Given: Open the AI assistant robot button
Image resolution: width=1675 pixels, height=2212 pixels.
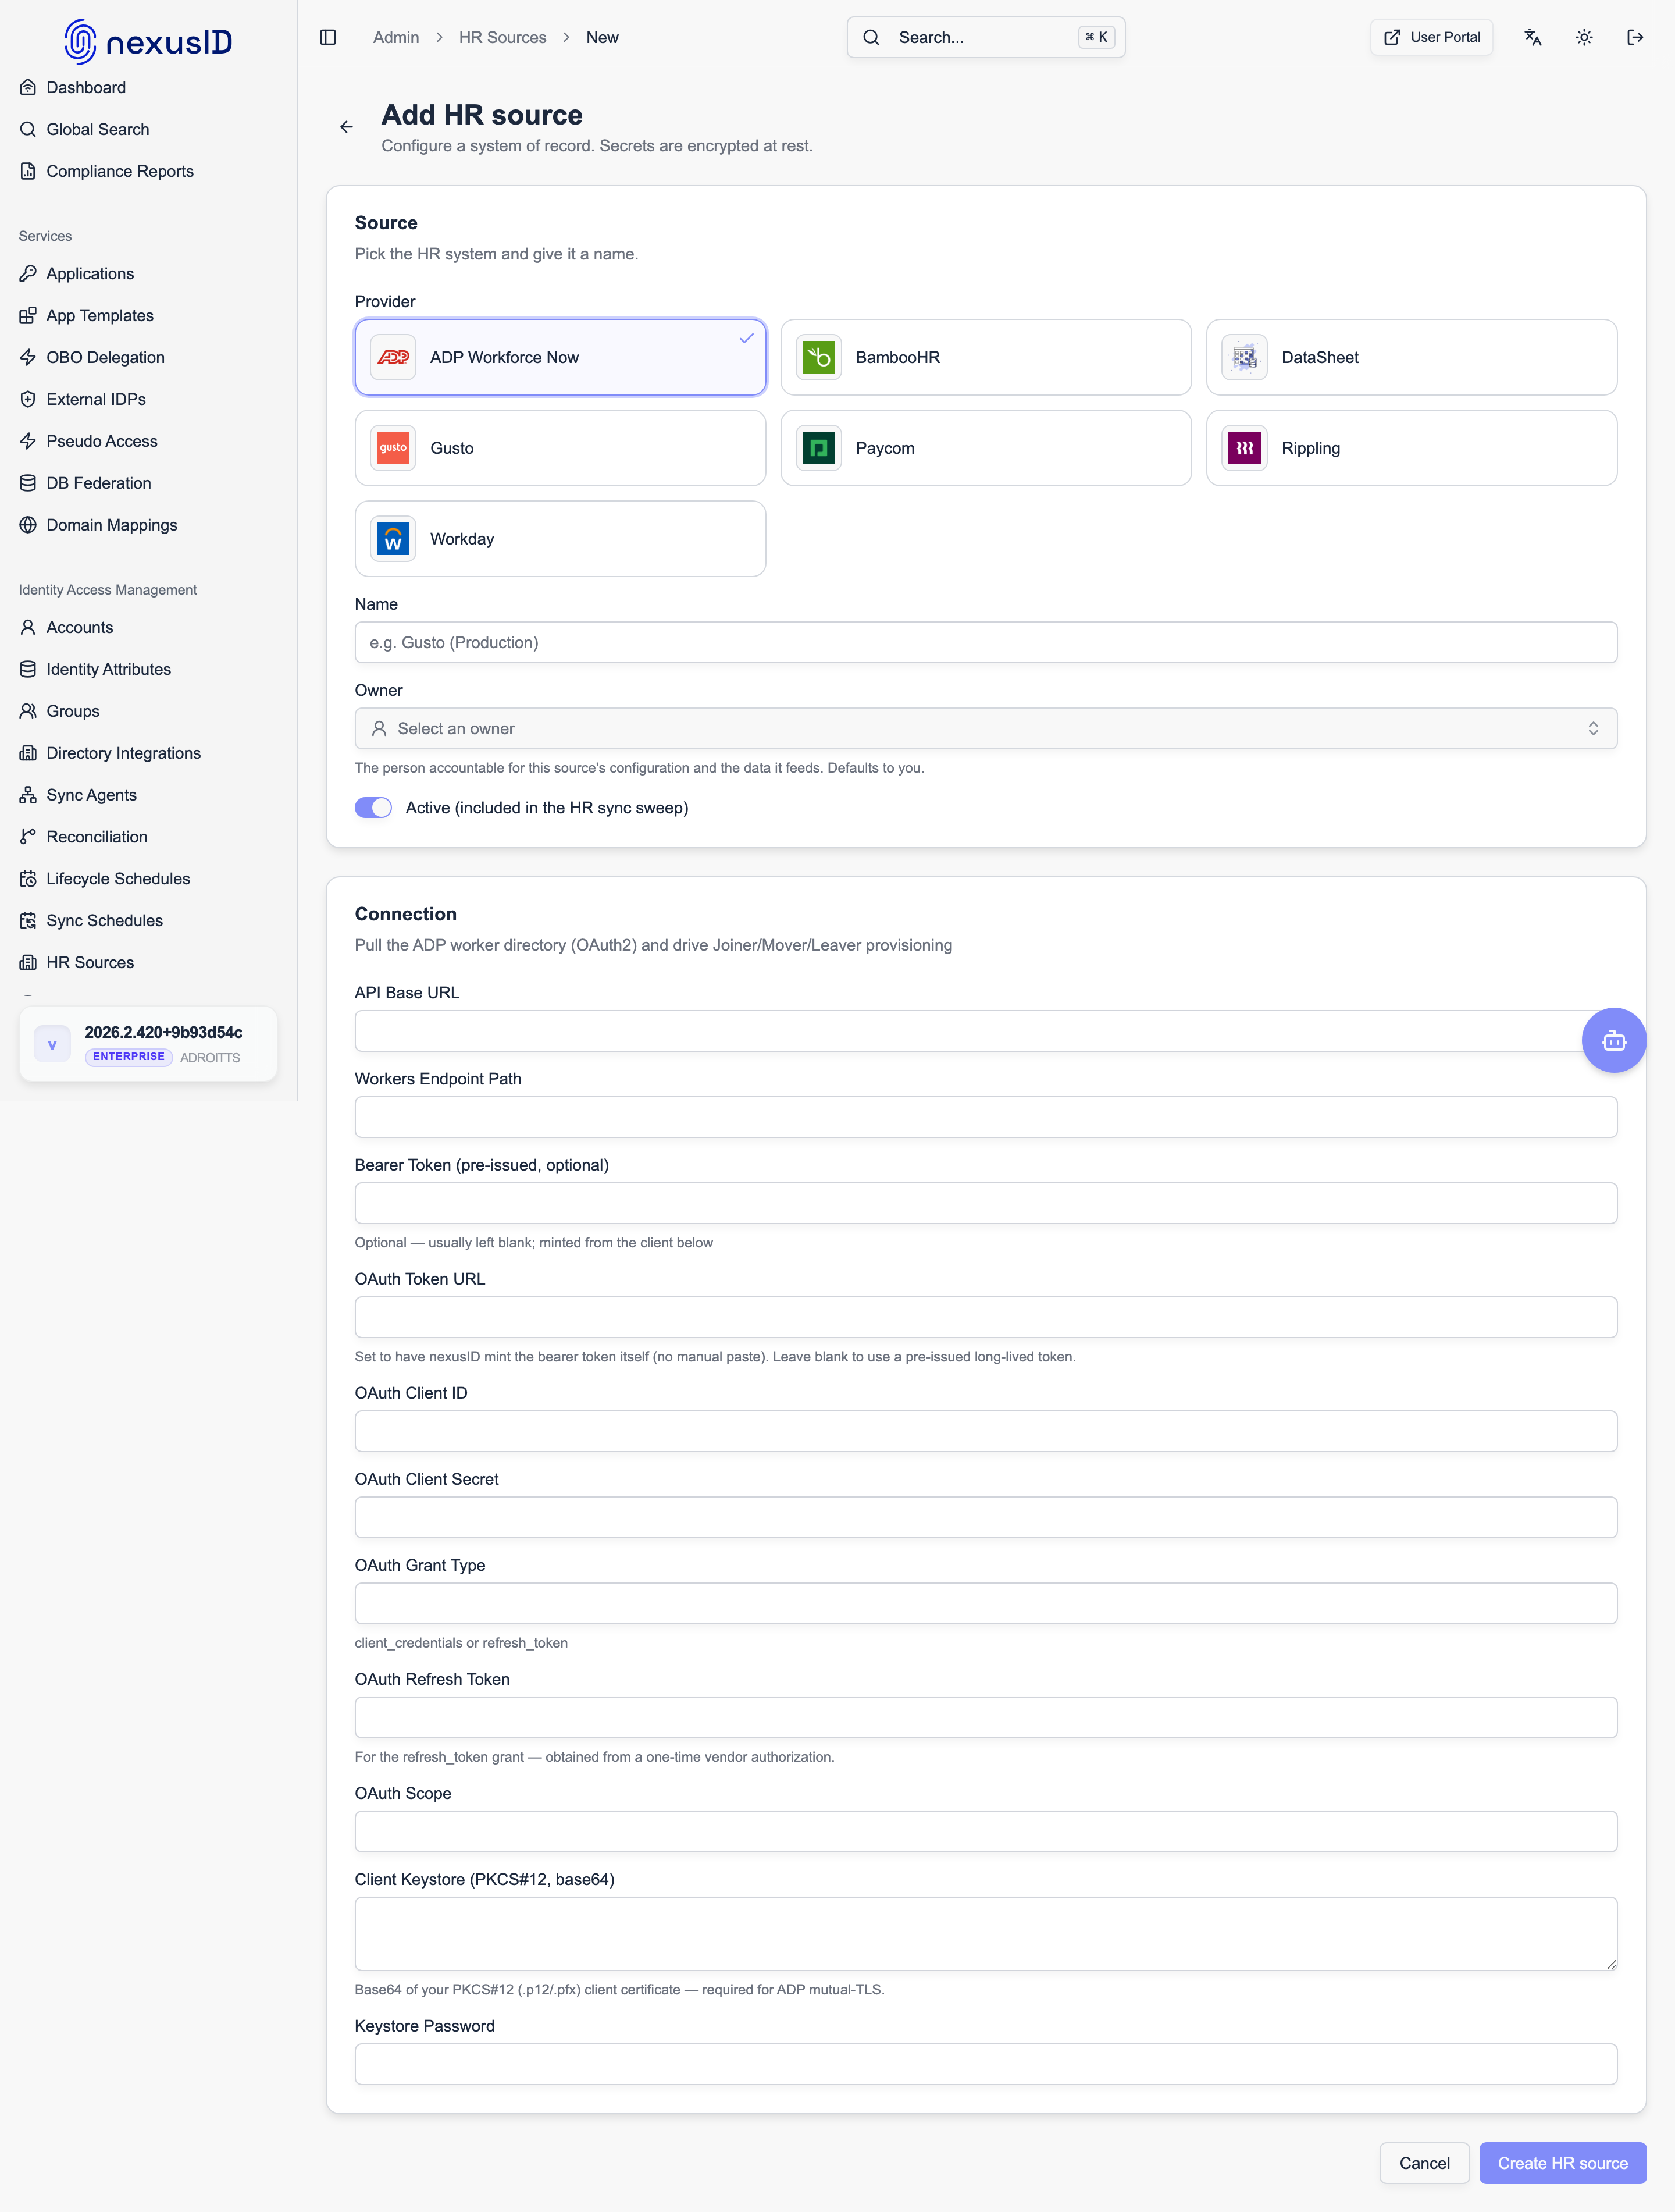Looking at the screenshot, I should click(x=1614, y=1040).
